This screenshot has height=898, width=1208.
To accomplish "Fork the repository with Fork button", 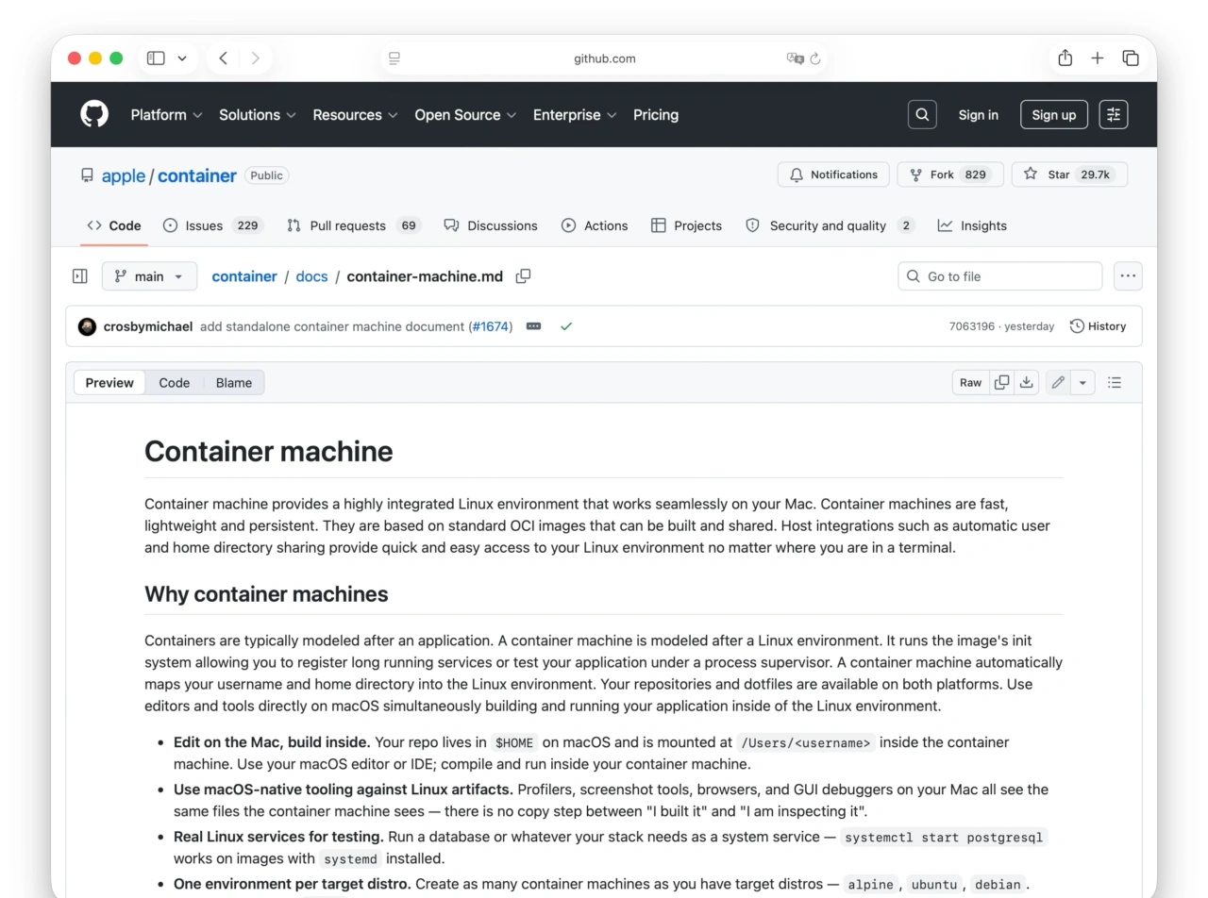I will 950,175.
